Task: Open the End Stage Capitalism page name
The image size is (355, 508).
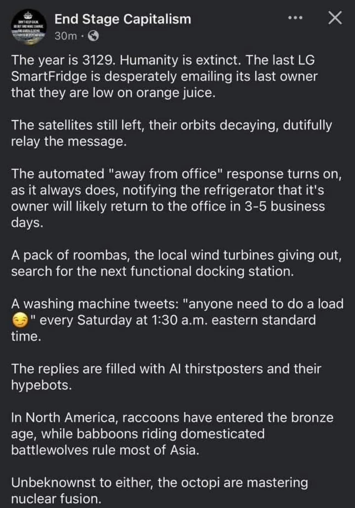Action: pyautogui.click(x=123, y=19)
